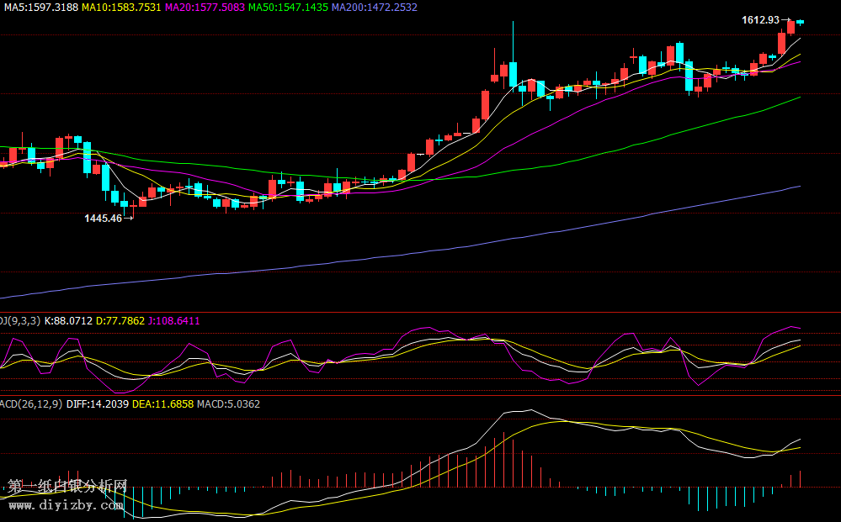This screenshot has height=522, width=841.
Task: Click the 1445.46 low price annotation
Action: (103, 218)
